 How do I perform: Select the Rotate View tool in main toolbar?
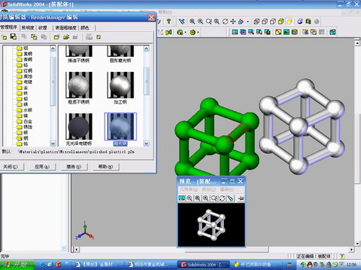pyautogui.click(x=225, y=22)
